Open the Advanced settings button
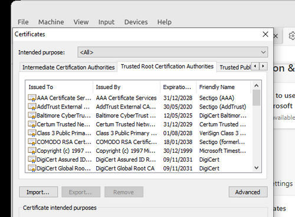295x217 pixels. (248, 192)
